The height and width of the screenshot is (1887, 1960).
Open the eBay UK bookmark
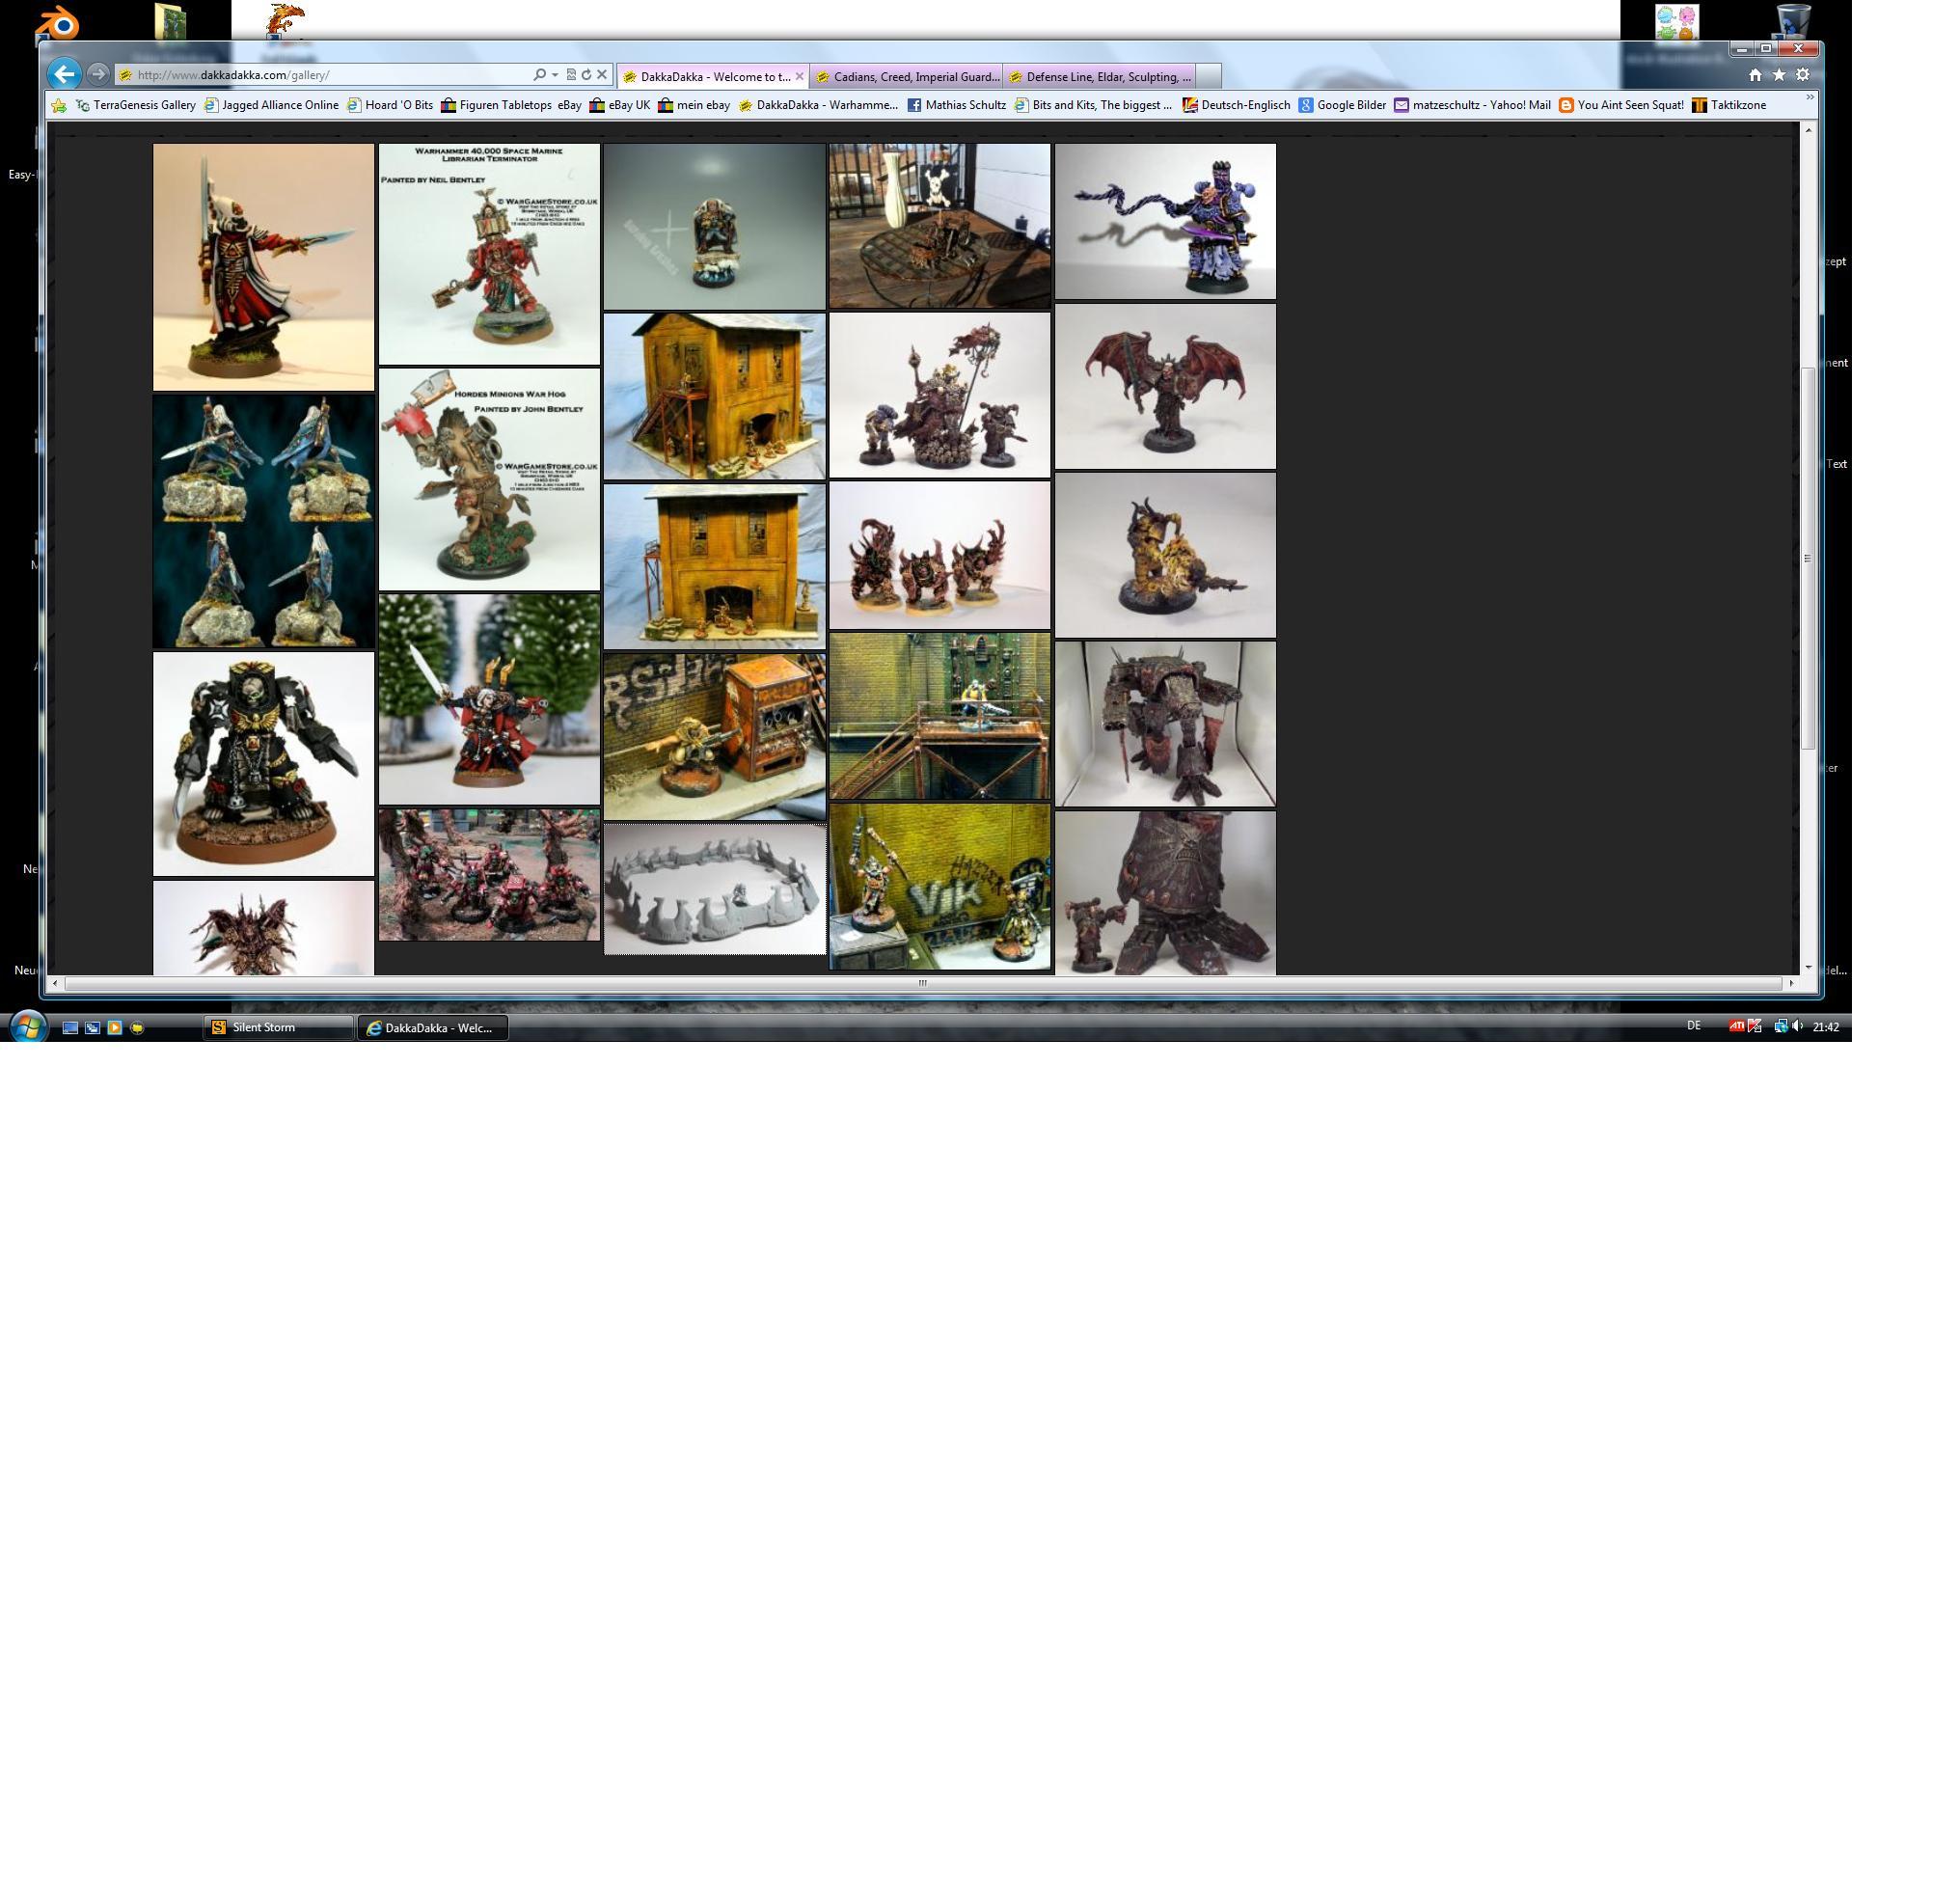click(620, 105)
